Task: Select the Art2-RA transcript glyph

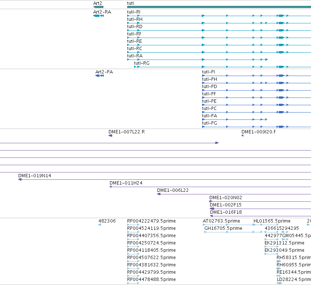Action: (x=98, y=16)
